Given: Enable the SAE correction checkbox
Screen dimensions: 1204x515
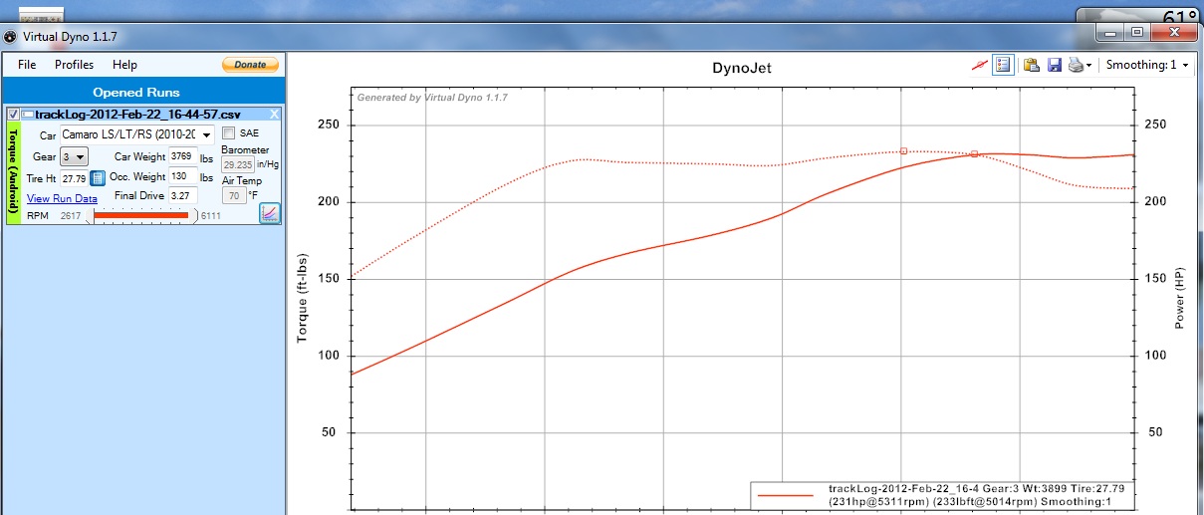Looking at the screenshot, I should point(228,132).
